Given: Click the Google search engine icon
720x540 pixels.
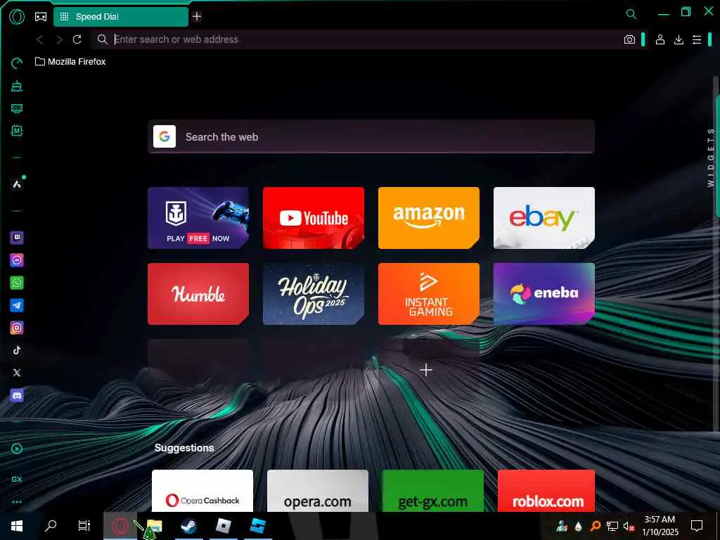Looking at the screenshot, I should pyautogui.click(x=165, y=136).
